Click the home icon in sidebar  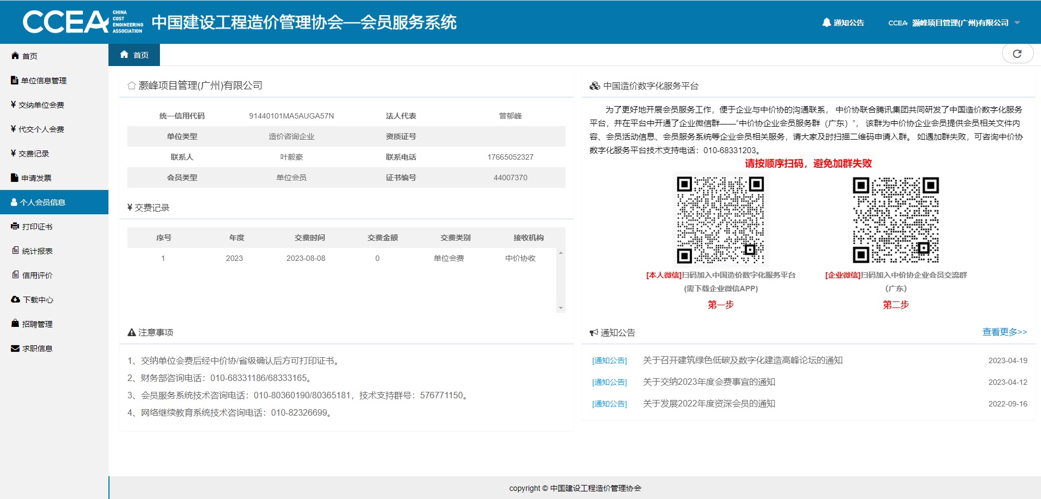[15, 56]
